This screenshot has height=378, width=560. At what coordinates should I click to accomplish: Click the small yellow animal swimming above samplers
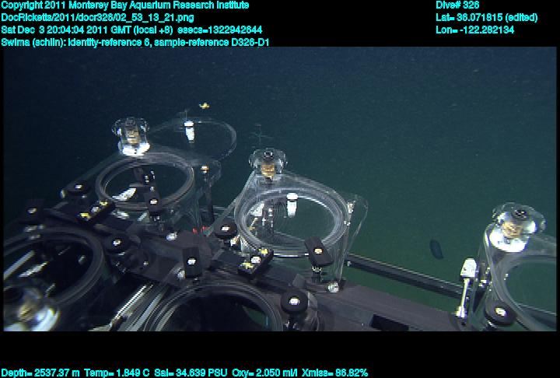coord(205,104)
